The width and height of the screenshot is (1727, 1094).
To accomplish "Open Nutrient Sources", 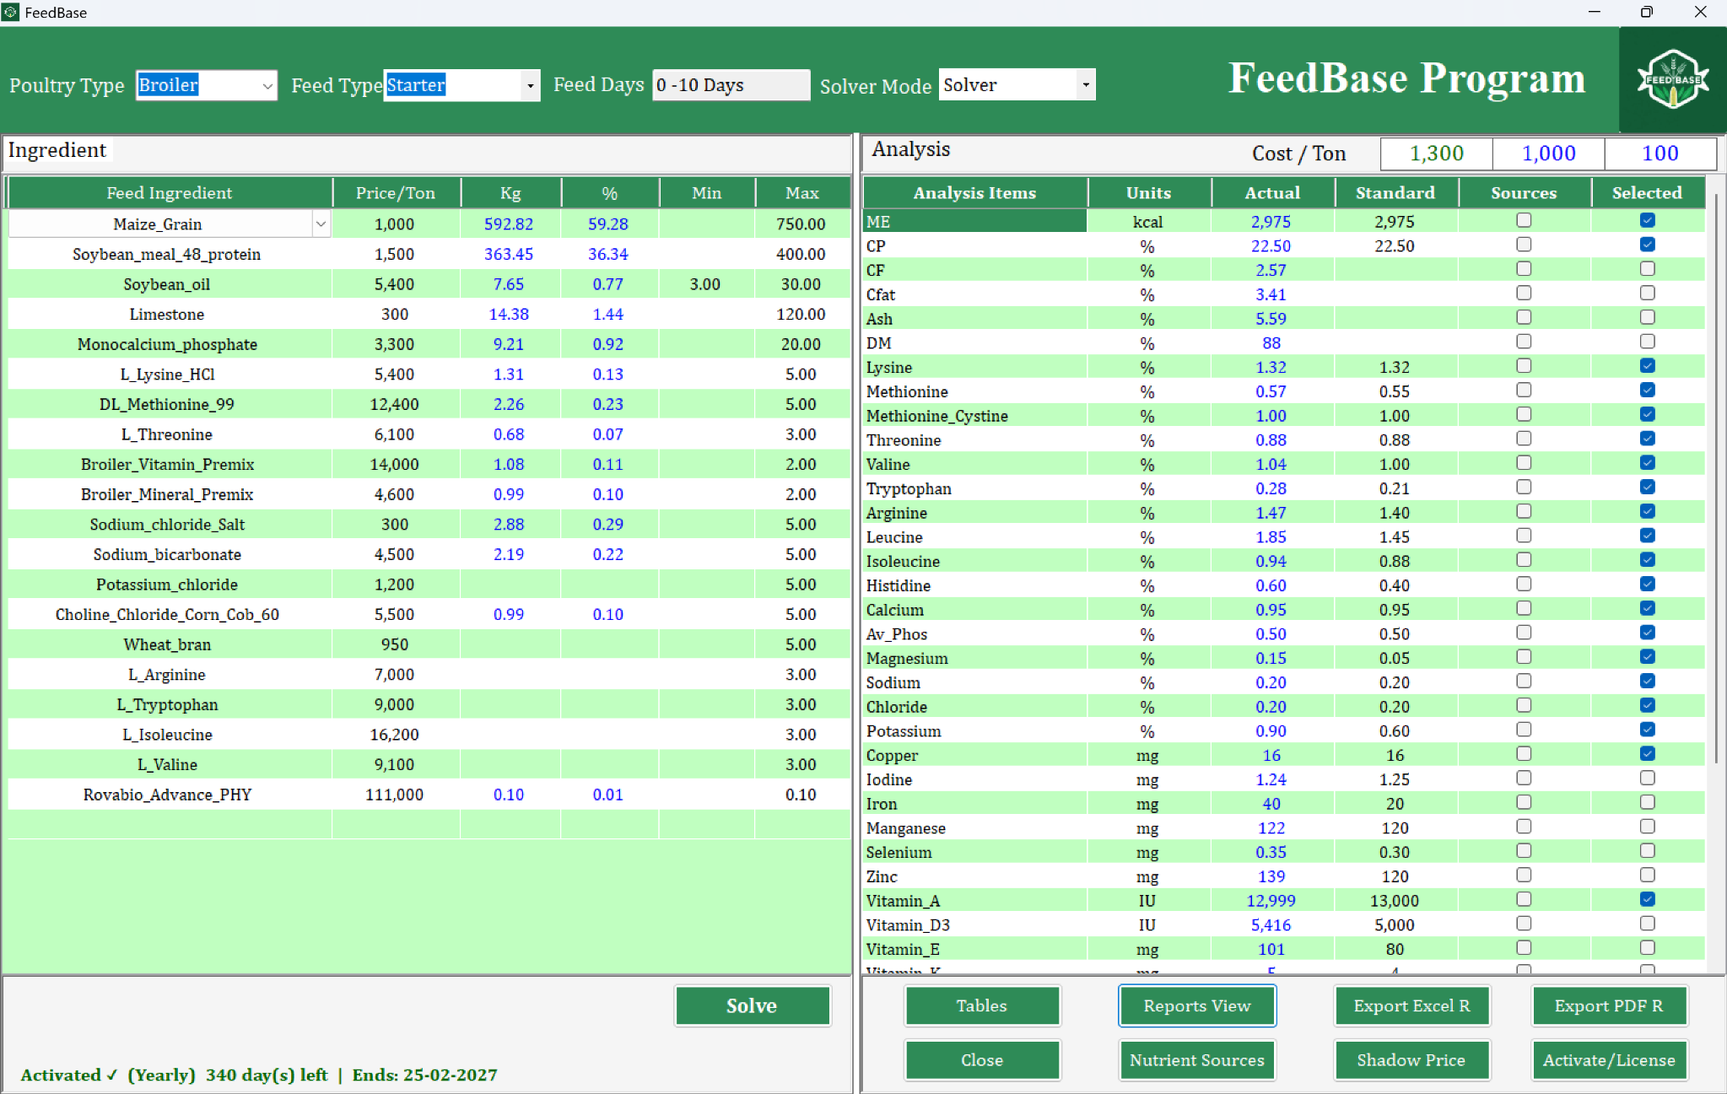I will [1196, 1060].
